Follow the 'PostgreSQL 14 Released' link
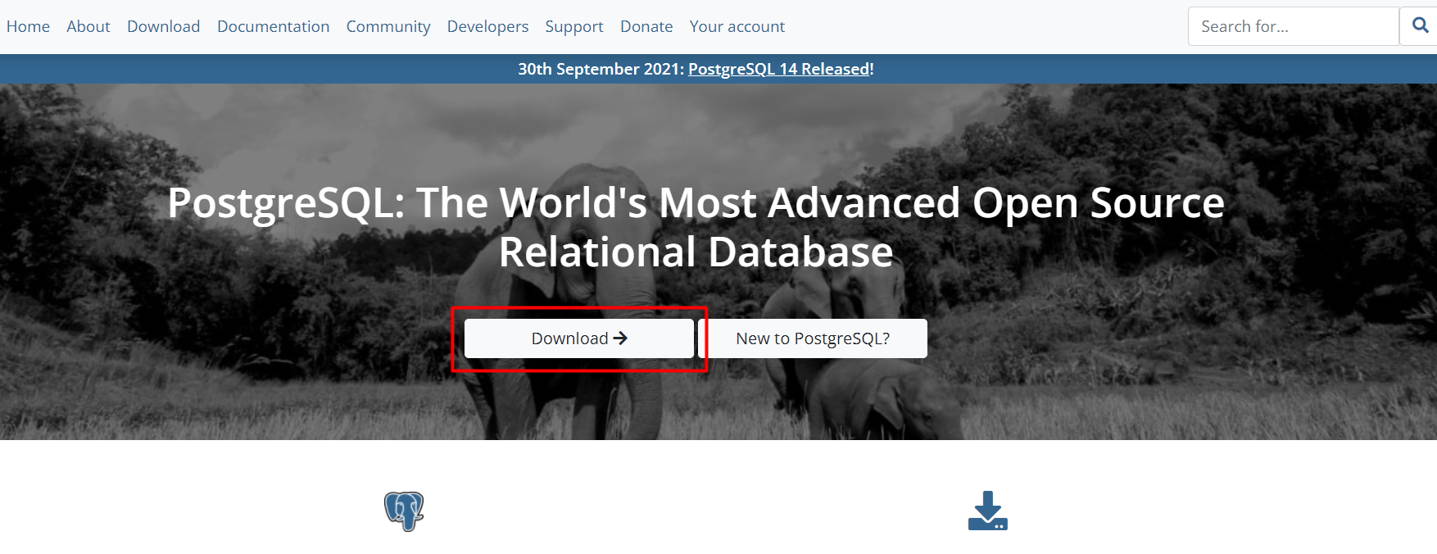The width and height of the screenshot is (1437, 554). click(779, 69)
